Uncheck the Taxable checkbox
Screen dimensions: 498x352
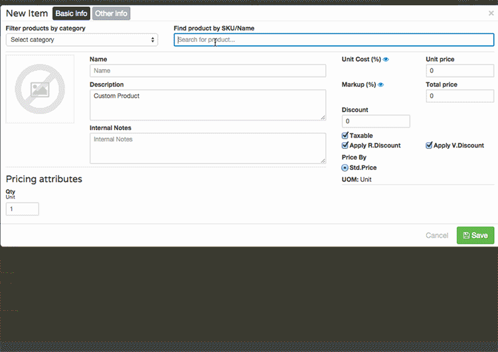click(345, 135)
